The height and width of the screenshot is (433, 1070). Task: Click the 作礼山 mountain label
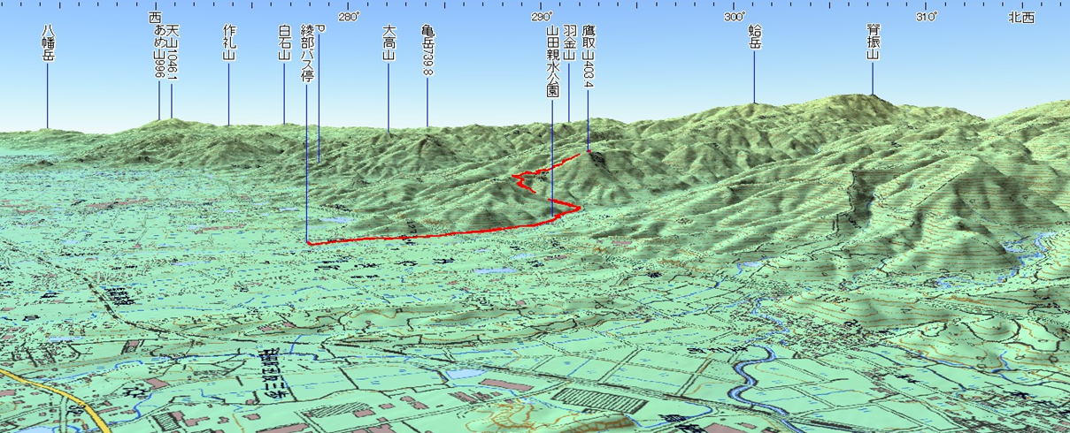pyautogui.click(x=228, y=42)
